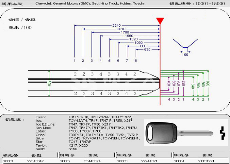The width and height of the screenshot is (230, 164).
Task: Click the 'TY86, TY86P, TY88' blanks
Action: pyautogui.click(x=85, y=131)
